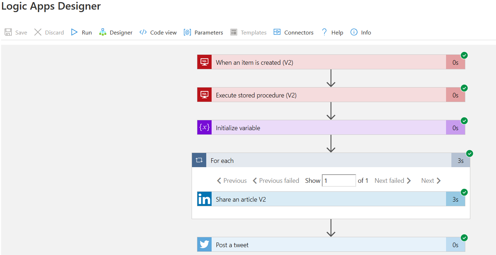This screenshot has width=496, height=255.
Task: Click Next failed iteration link
Action: pos(393,181)
